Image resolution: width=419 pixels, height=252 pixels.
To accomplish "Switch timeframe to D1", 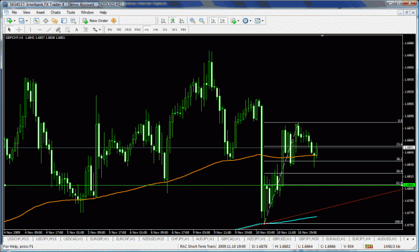I will coord(165,29).
